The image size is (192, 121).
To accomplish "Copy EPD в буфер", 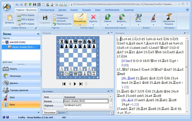I will click(26, 19).
